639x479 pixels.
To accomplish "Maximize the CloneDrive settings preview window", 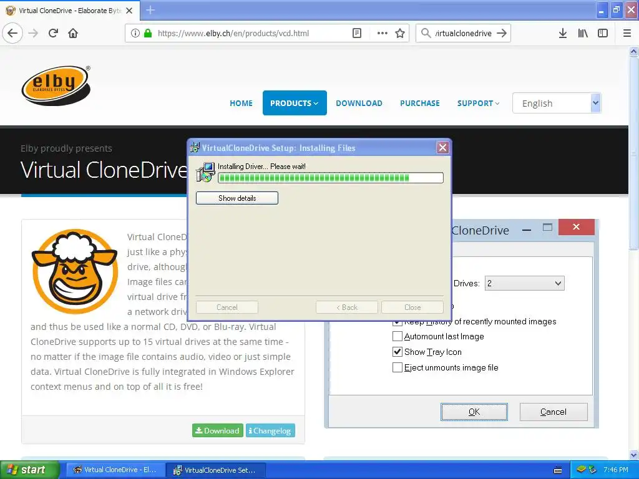I will tap(547, 227).
